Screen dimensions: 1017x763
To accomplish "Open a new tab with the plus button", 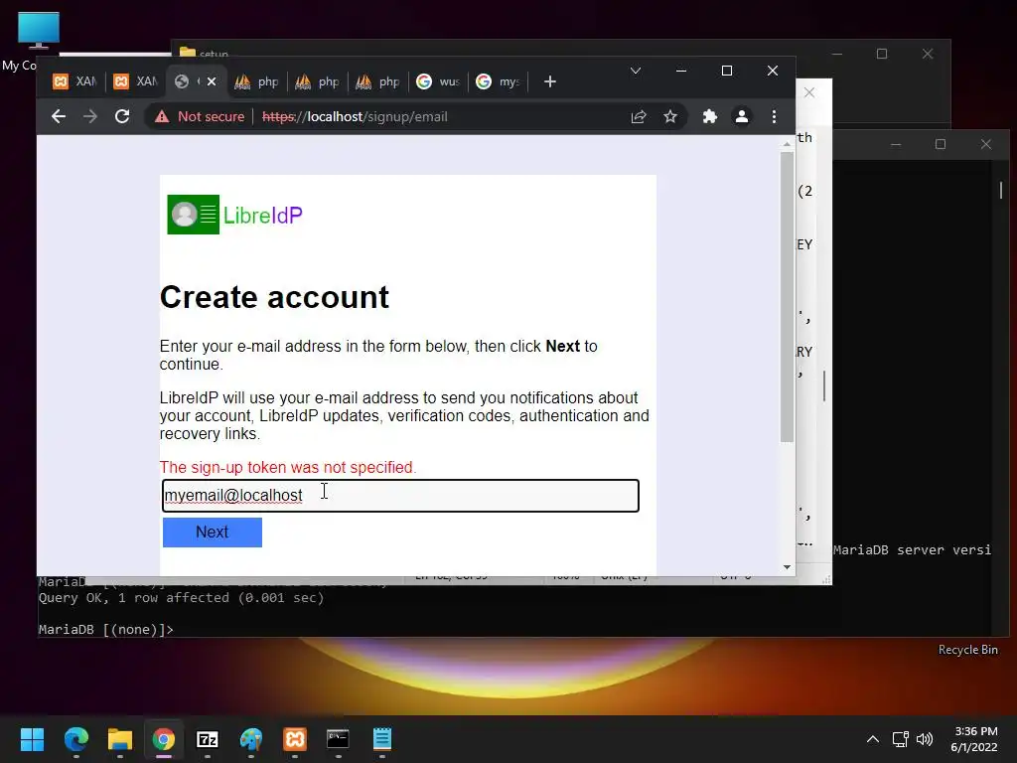I will click(x=550, y=81).
